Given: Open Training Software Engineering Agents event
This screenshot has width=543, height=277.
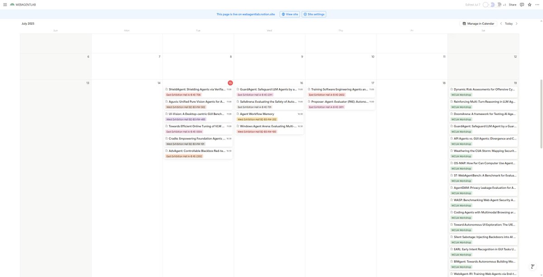Looking at the screenshot, I should (x=341, y=91).
